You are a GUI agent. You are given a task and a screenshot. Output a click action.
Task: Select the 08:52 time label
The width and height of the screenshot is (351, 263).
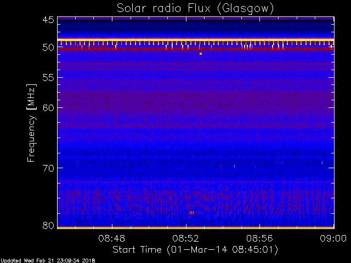pyautogui.click(x=185, y=238)
